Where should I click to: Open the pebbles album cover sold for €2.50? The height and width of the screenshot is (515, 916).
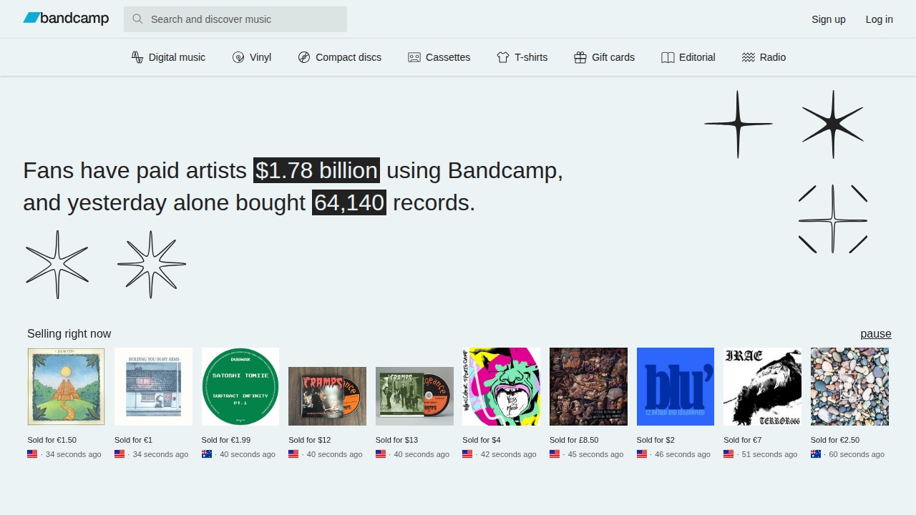(x=849, y=386)
